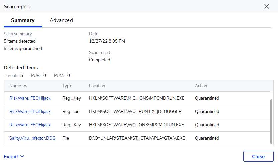This screenshot has height=165, width=278.
Task: Open RiskWare.IFEOHijack link for MPCMDRUN.EXE MIC path
Action: [x=30, y=98]
